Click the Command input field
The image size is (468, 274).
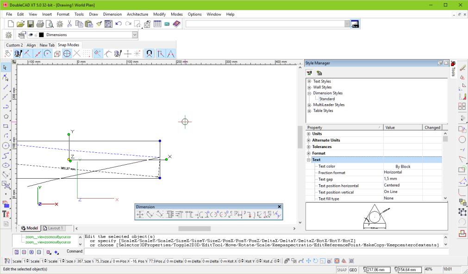(x=266, y=251)
